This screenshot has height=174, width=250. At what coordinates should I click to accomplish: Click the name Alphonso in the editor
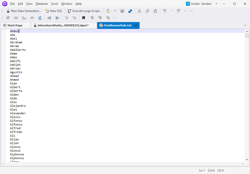[17, 158]
